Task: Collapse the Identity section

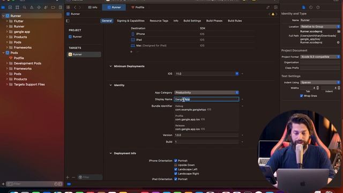Action: 110,85
